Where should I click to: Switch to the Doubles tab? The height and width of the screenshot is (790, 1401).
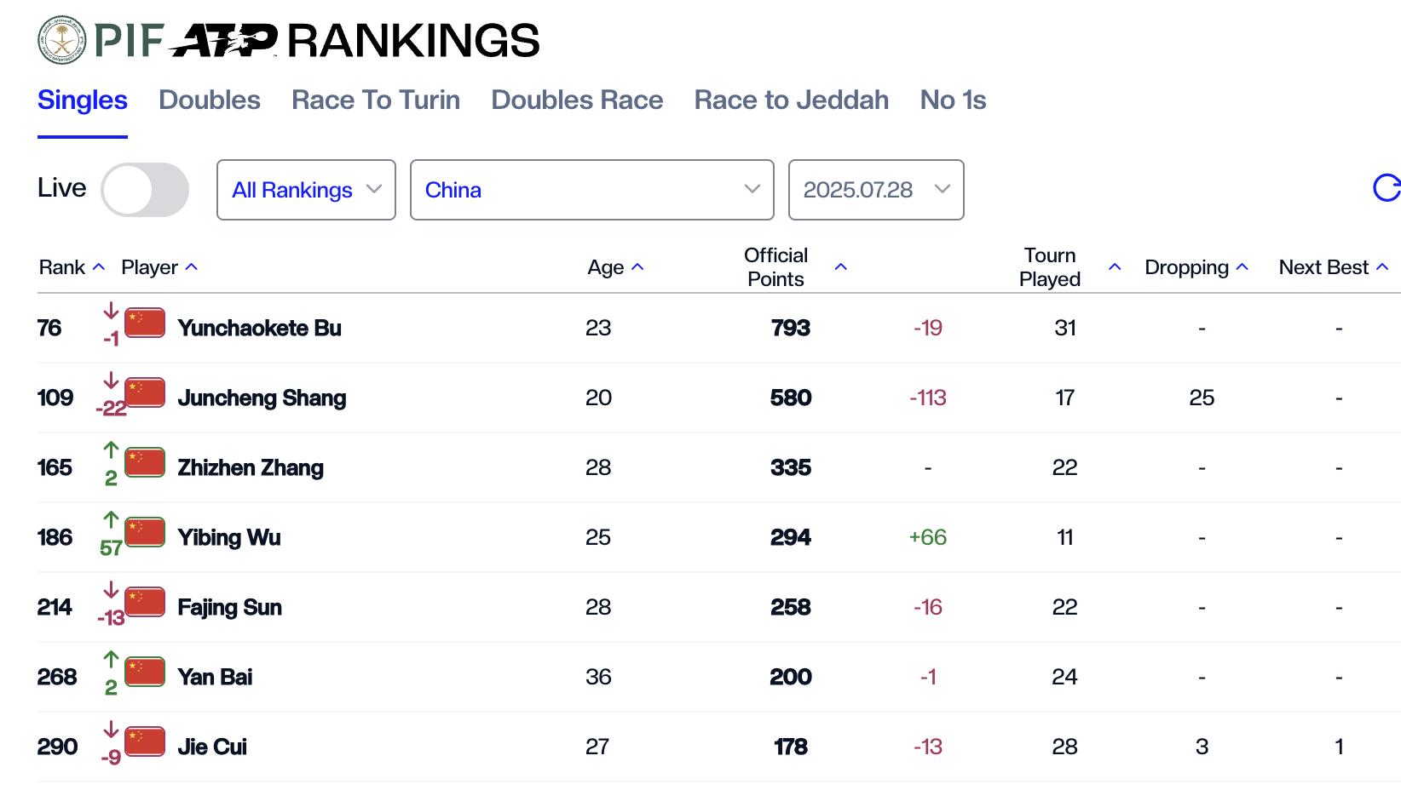click(210, 100)
